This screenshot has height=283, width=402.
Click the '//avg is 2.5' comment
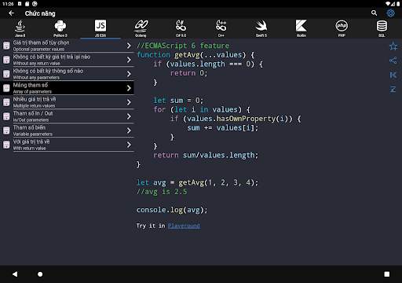point(162,192)
